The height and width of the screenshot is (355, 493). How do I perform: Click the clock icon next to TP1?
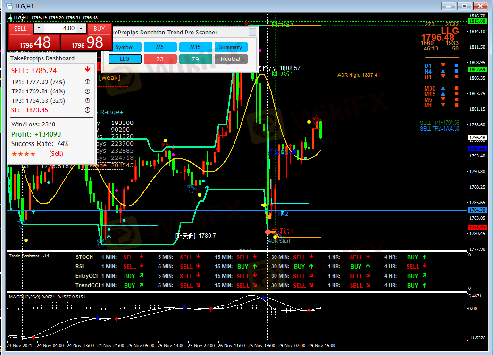click(87, 82)
